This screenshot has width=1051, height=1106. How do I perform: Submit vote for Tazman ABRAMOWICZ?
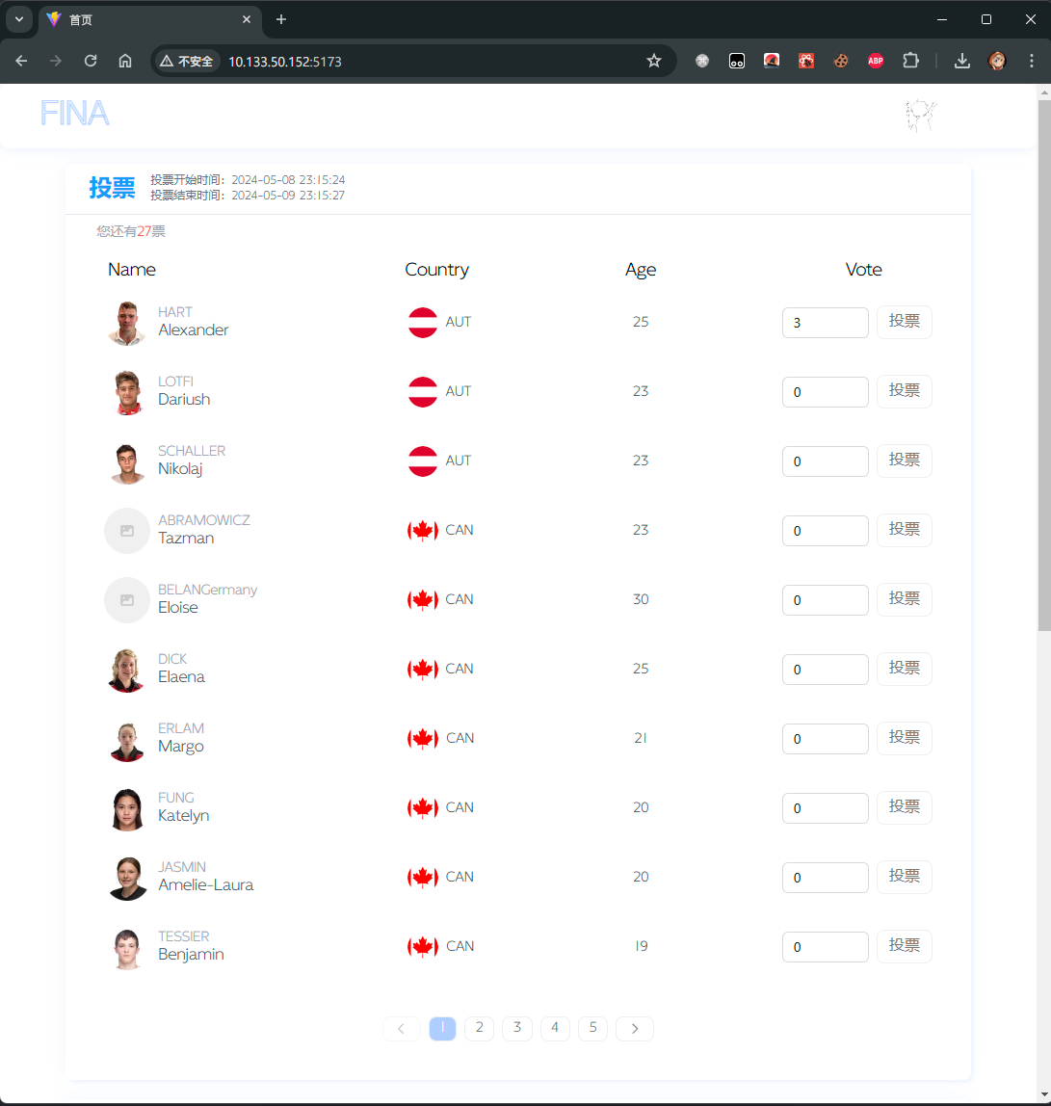[904, 530]
